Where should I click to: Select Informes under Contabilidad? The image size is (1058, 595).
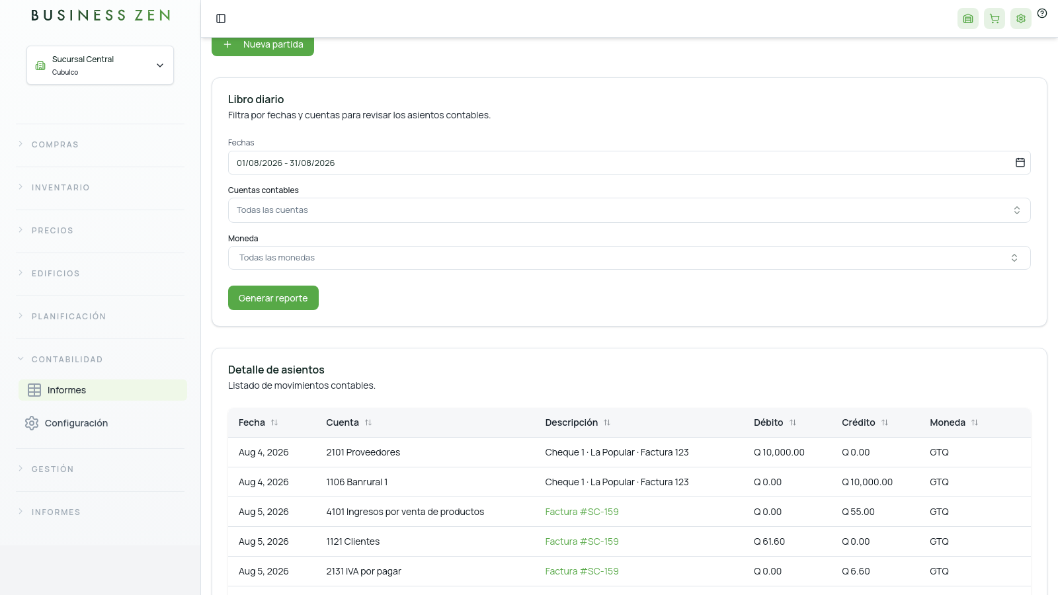pos(102,390)
